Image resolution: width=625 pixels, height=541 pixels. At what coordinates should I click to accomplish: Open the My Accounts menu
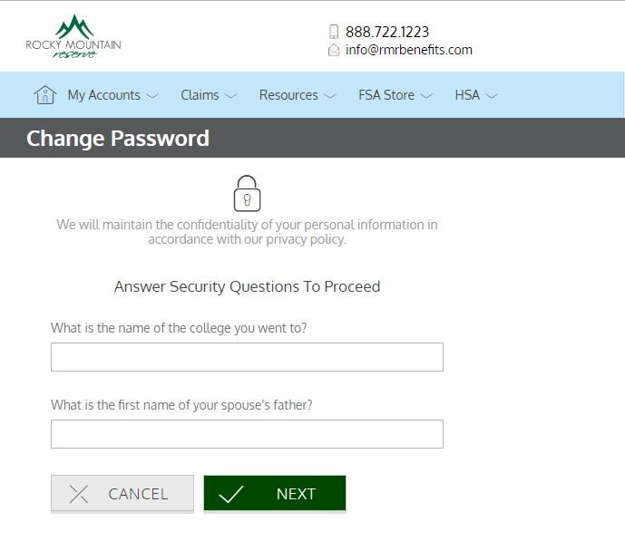coord(103,95)
